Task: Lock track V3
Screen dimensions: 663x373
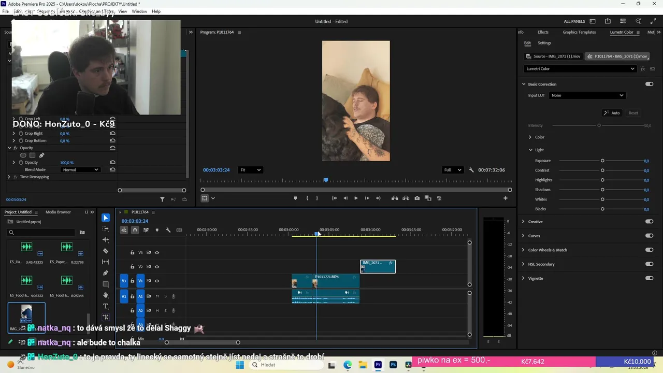Action: click(132, 253)
